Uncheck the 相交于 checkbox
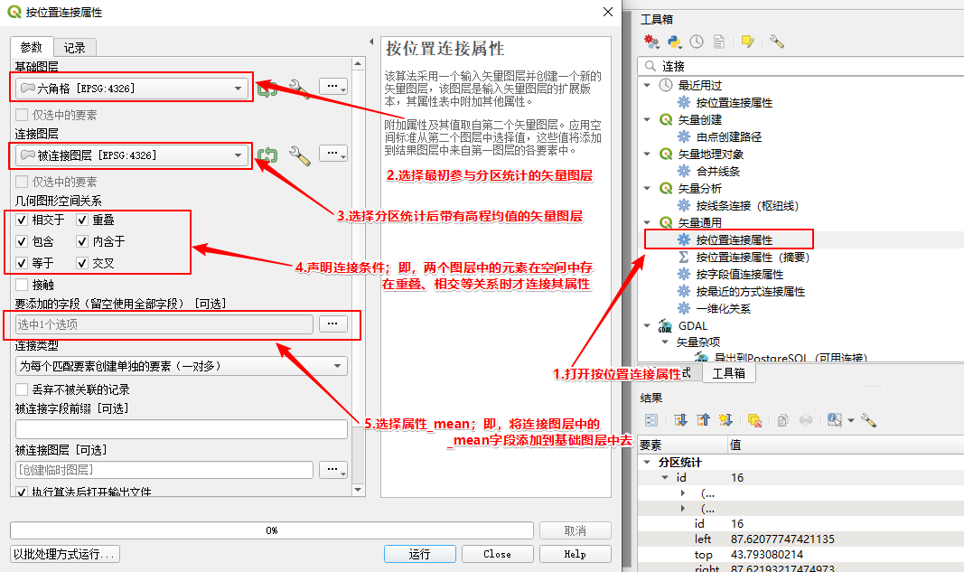The image size is (964, 572). pos(22,220)
